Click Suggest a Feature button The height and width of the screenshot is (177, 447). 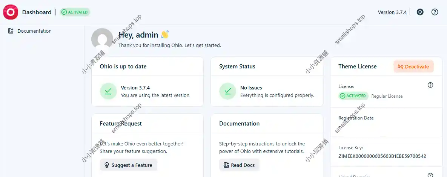click(x=128, y=165)
